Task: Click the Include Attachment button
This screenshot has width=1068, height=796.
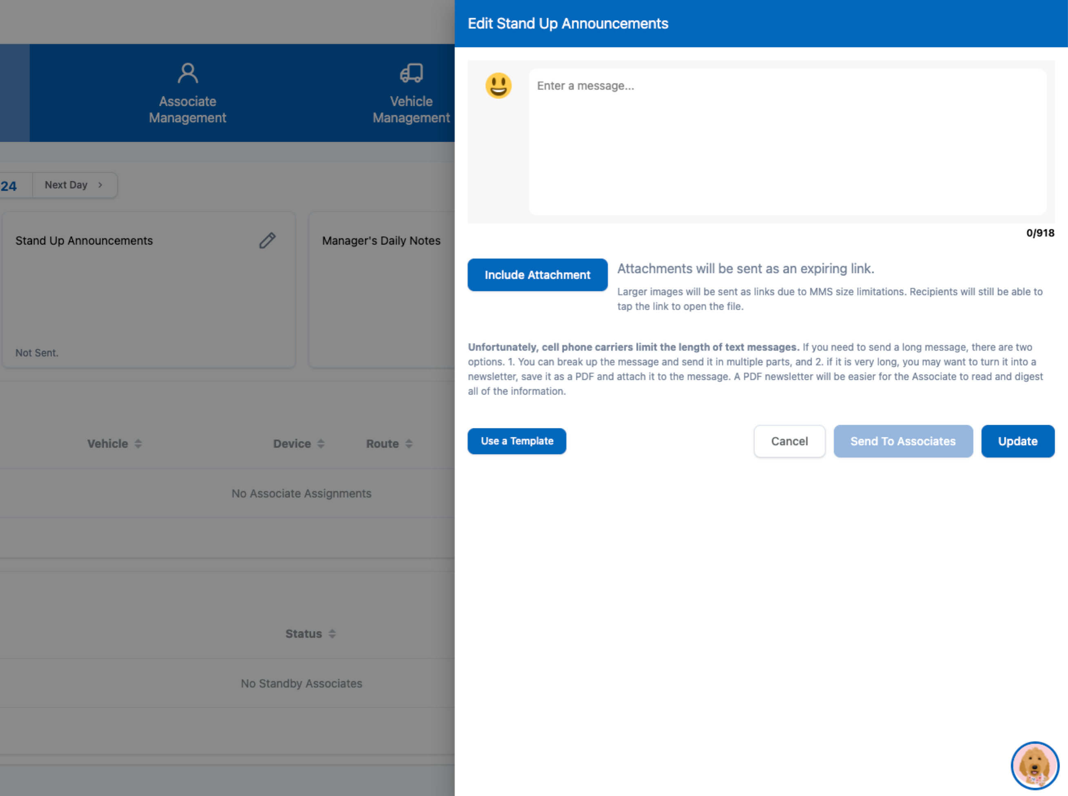Action: click(x=537, y=275)
